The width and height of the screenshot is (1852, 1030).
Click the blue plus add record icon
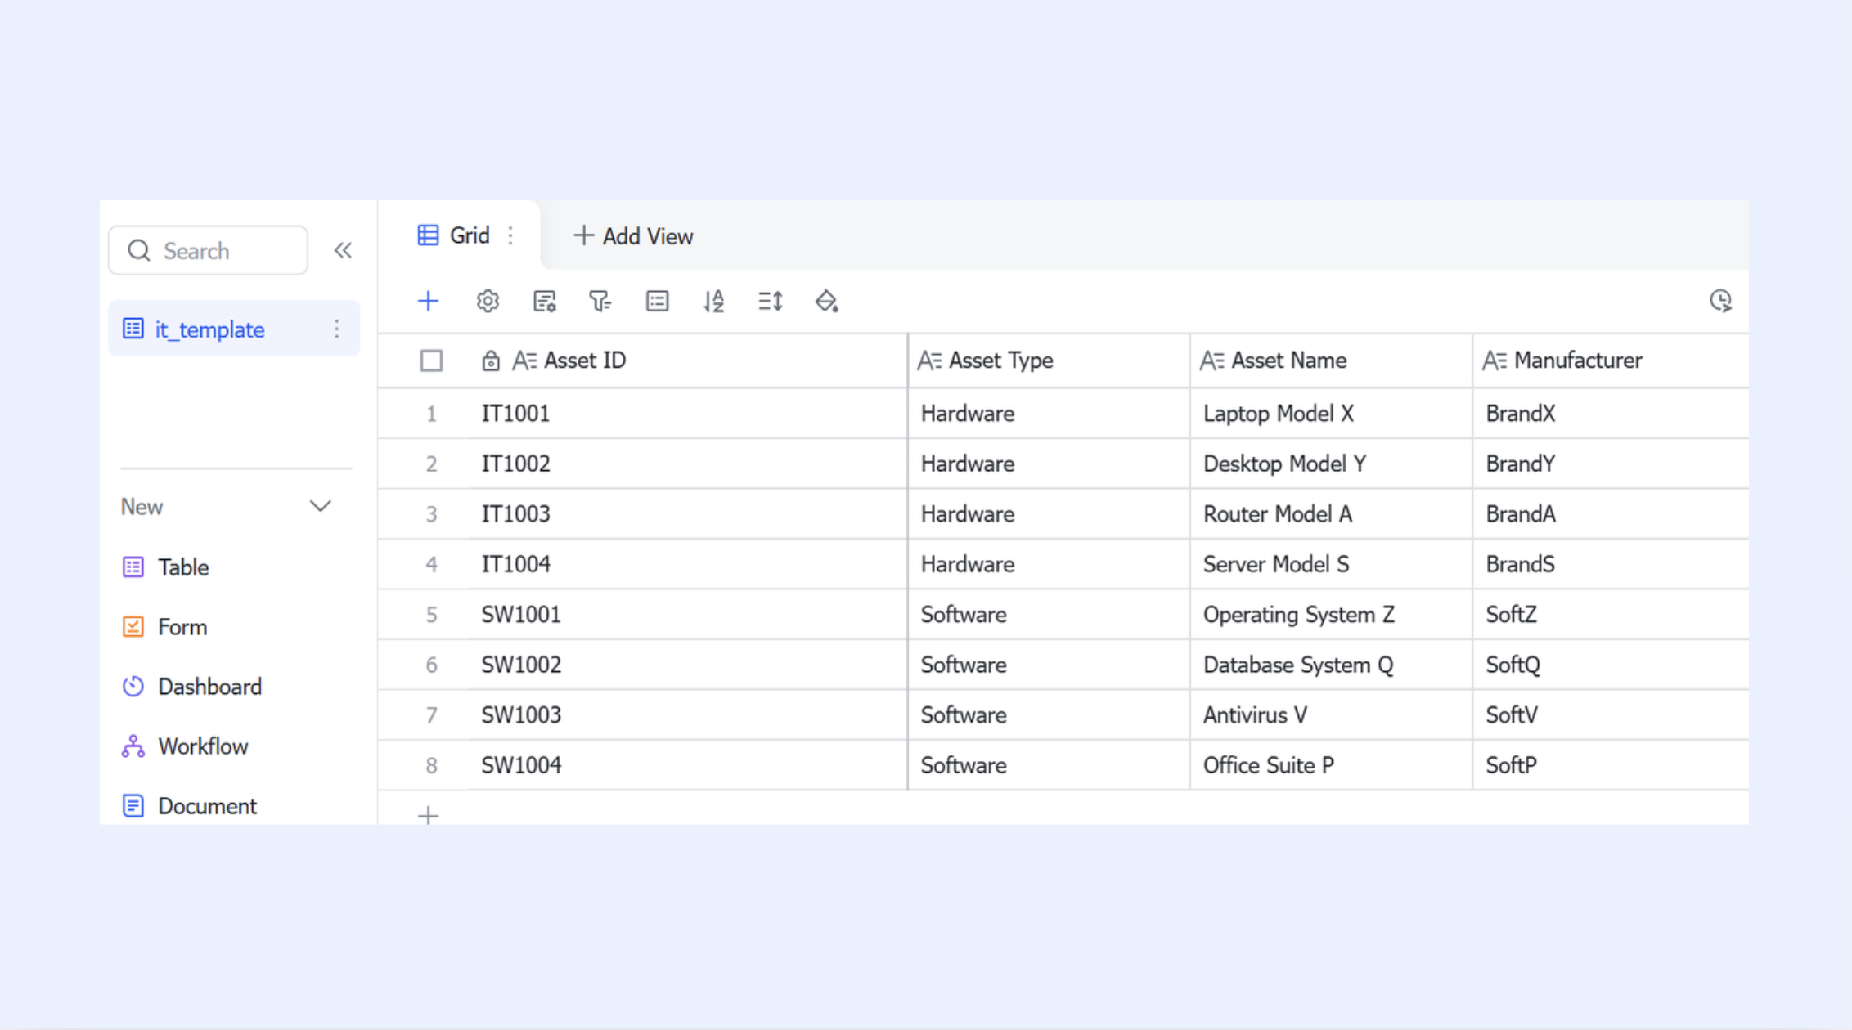pos(428,302)
